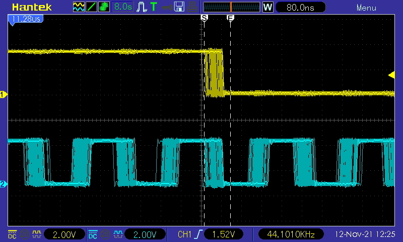Select the E cursor marker

230,18
